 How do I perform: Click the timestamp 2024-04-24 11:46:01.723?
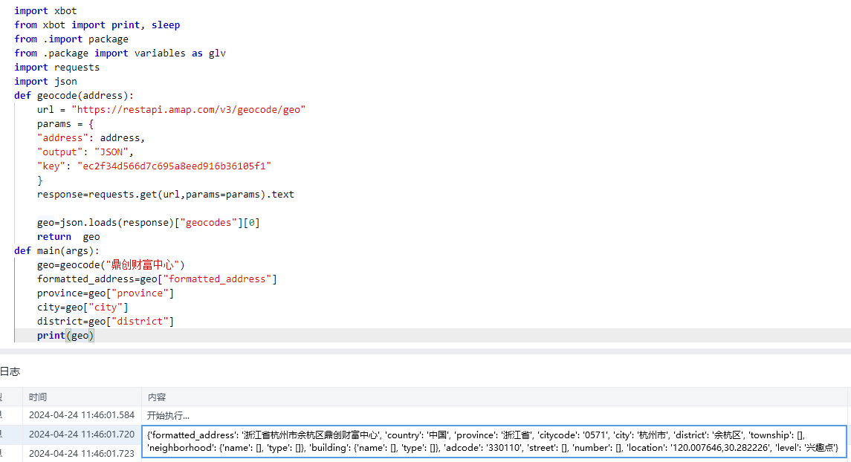pos(82,453)
